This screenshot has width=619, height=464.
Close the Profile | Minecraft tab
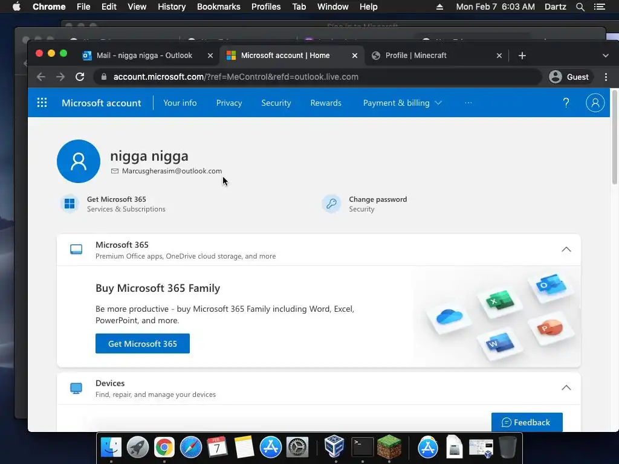click(x=499, y=56)
